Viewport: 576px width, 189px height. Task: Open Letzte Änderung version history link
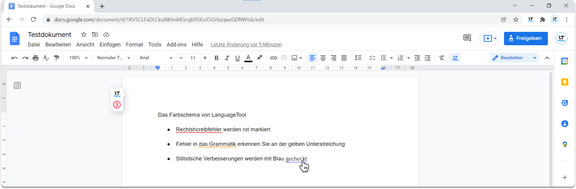click(246, 44)
